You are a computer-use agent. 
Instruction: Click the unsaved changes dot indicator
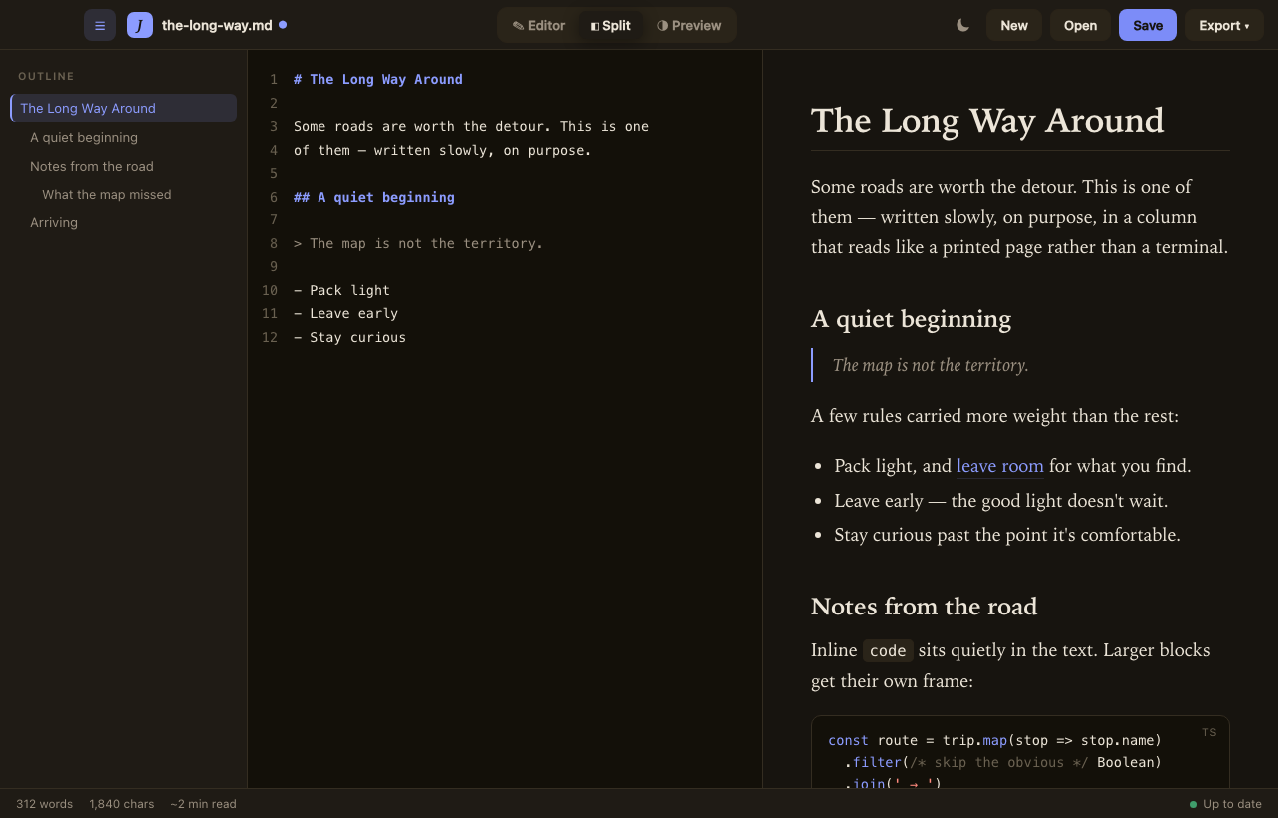pos(283,25)
